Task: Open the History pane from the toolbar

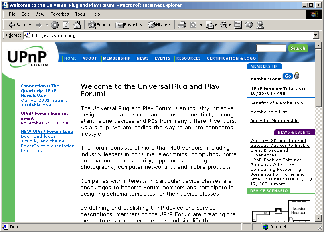Action: coord(159,25)
